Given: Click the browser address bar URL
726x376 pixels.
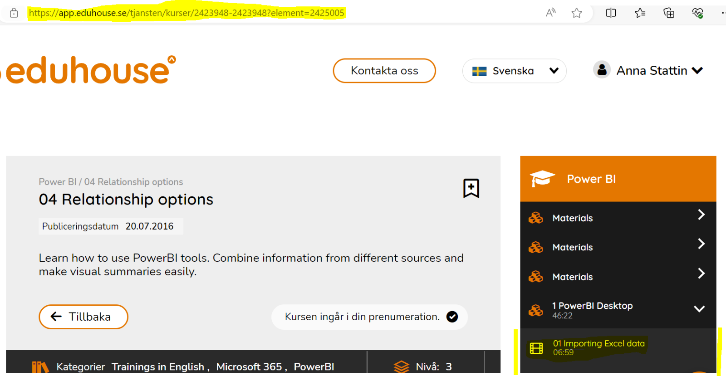Looking at the screenshot, I should pos(186,13).
